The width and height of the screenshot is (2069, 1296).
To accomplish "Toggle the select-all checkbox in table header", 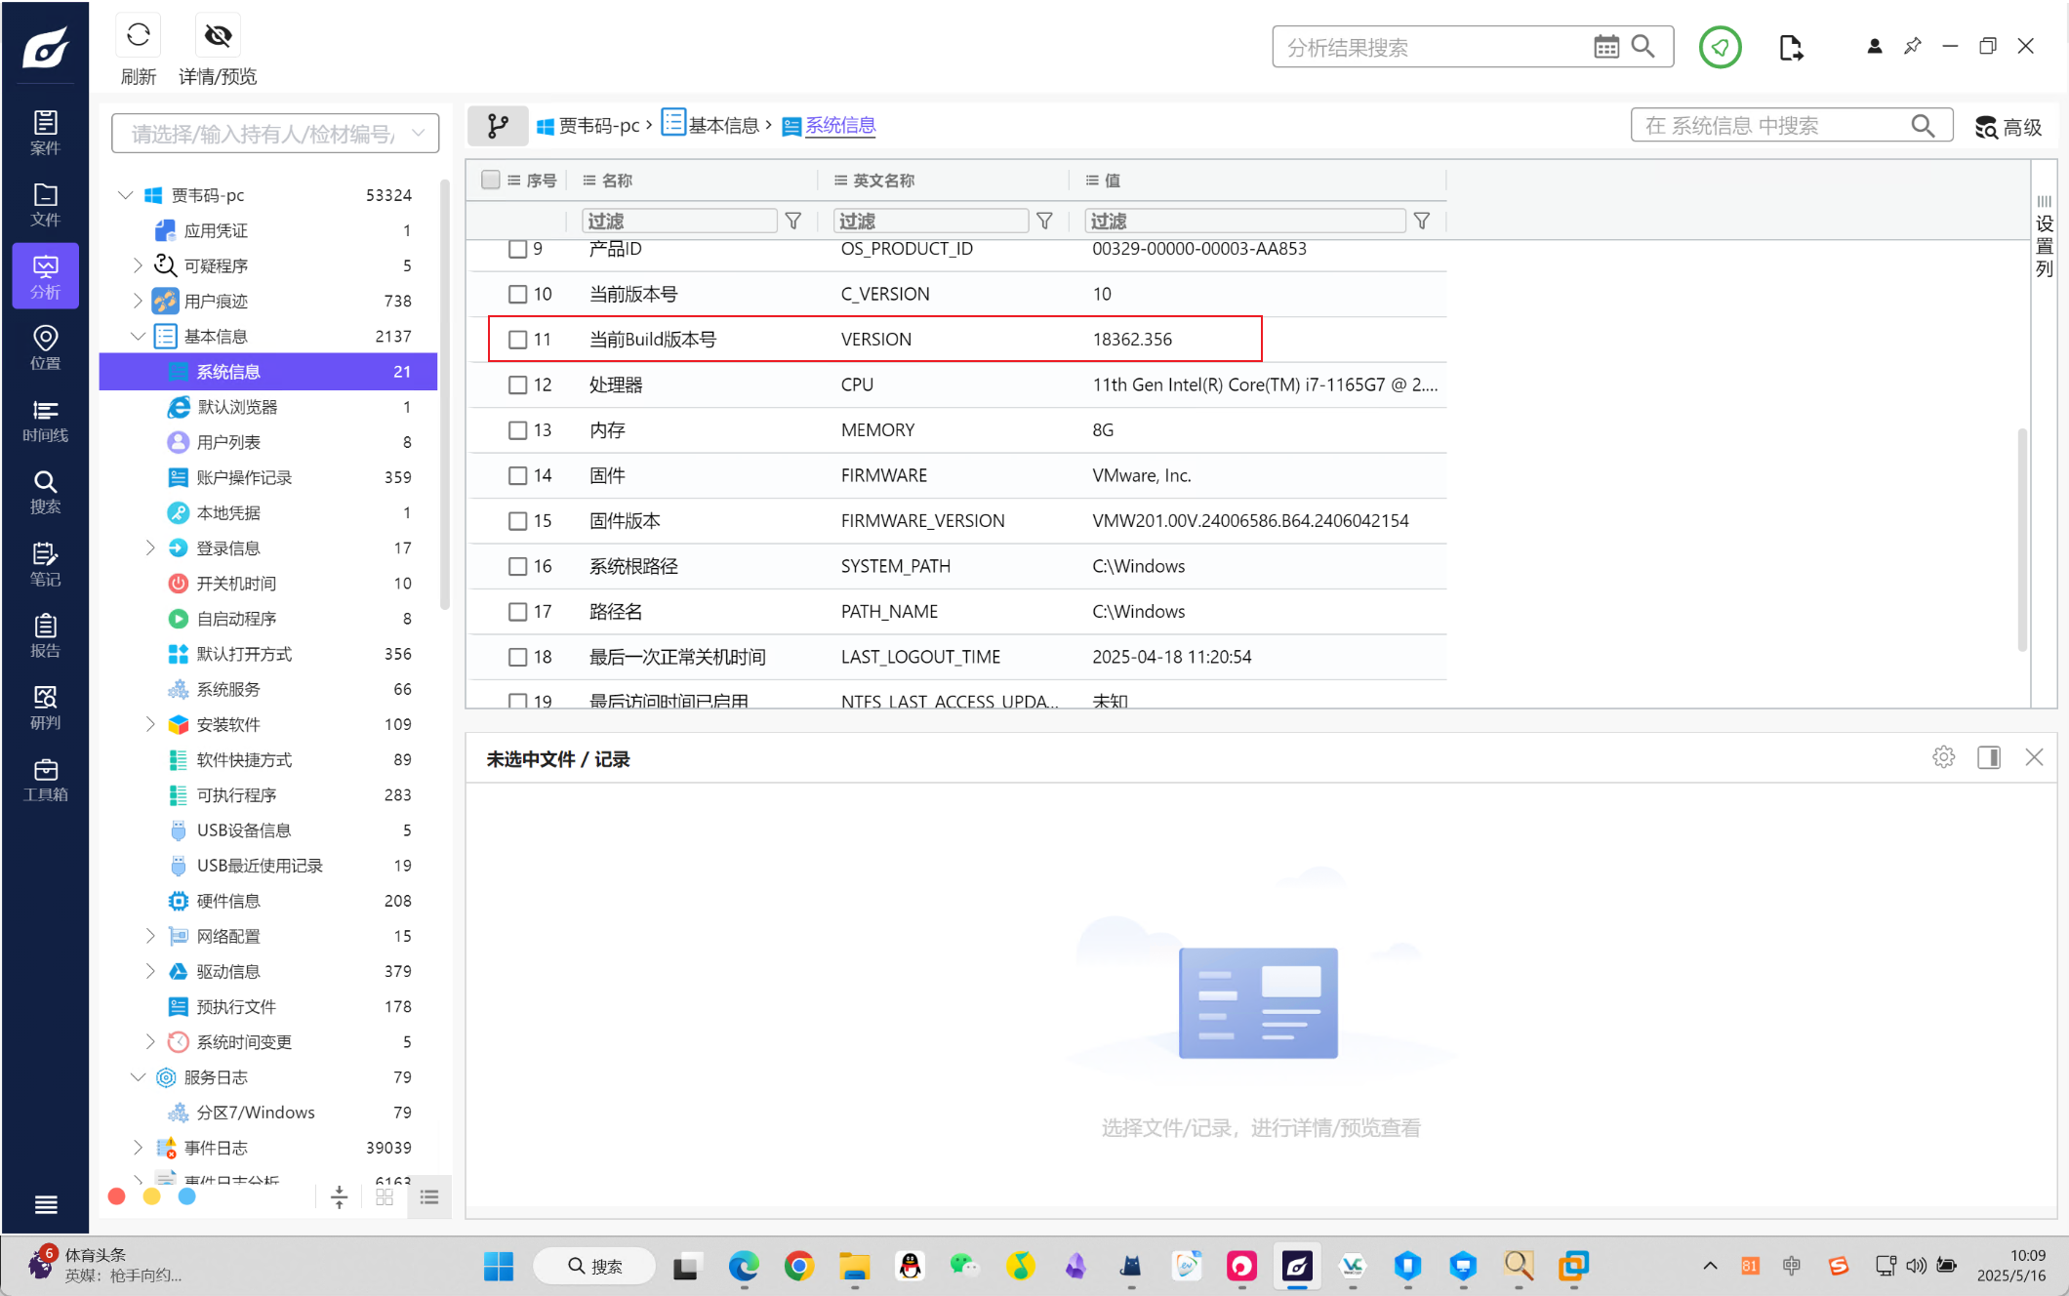I will tap(491, 180).
